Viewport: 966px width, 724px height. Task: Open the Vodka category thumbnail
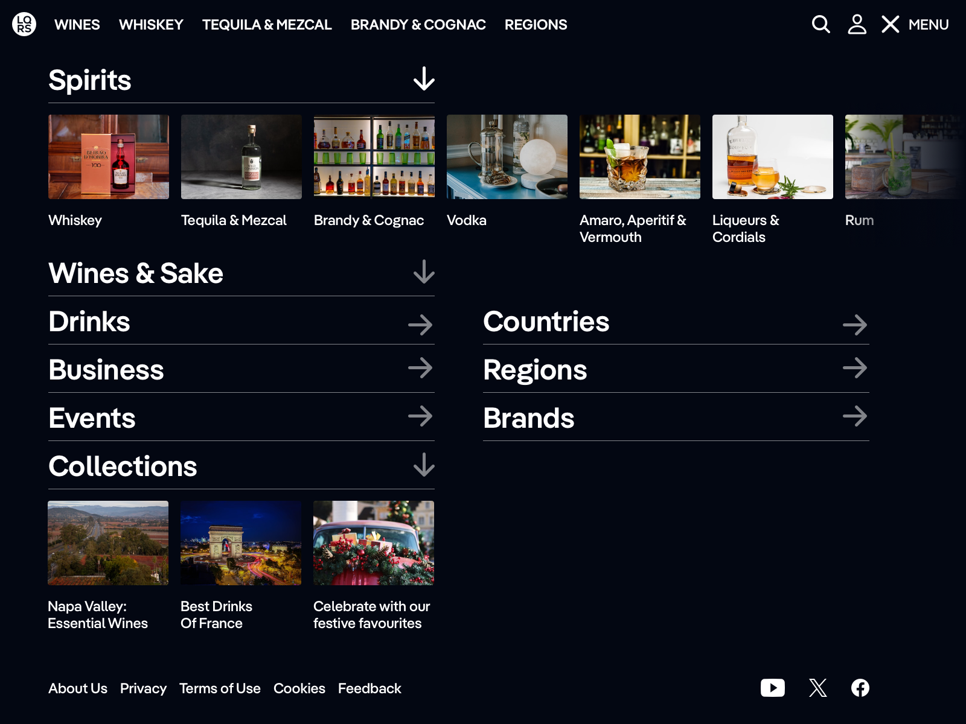(507, 157)
